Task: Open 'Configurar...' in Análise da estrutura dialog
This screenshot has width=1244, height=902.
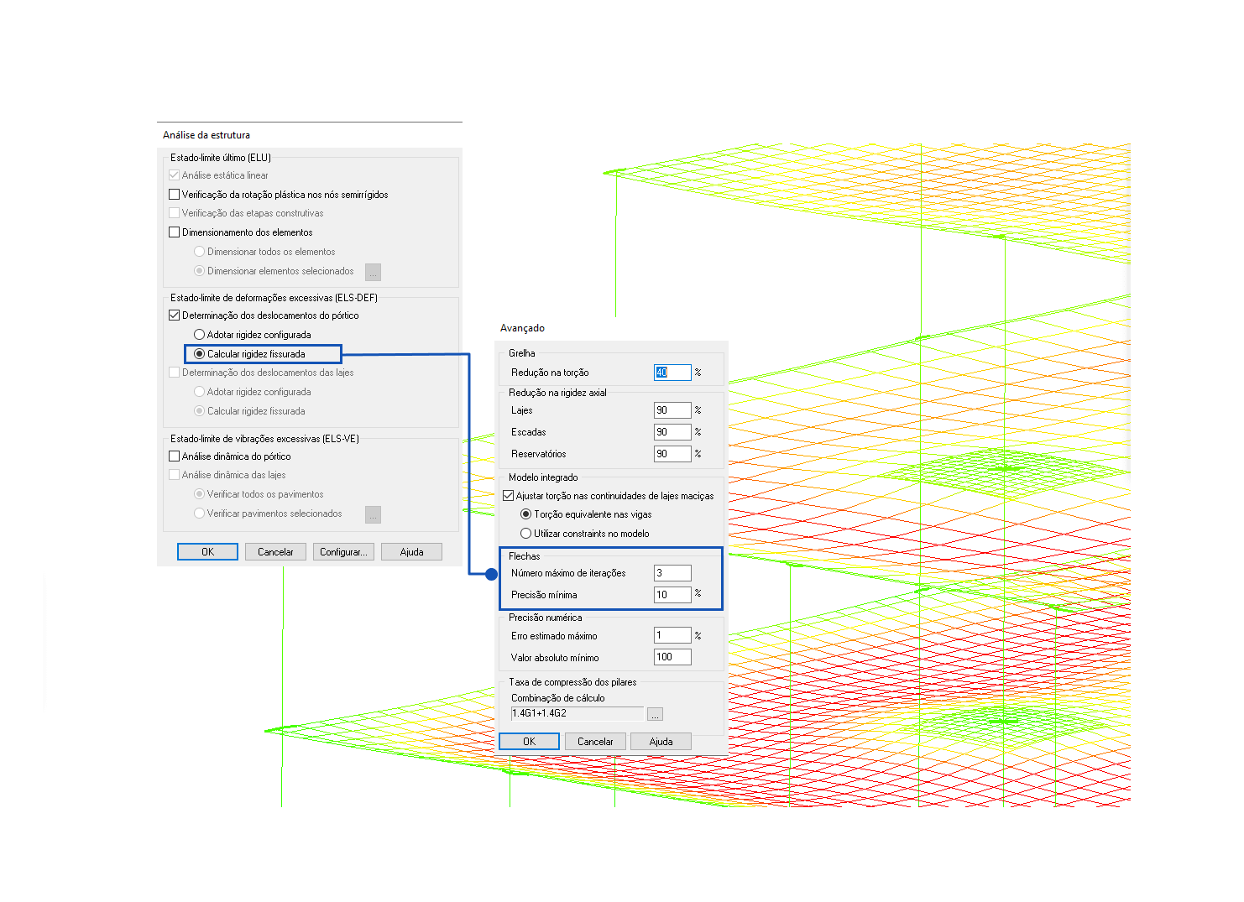Action: 343,552
